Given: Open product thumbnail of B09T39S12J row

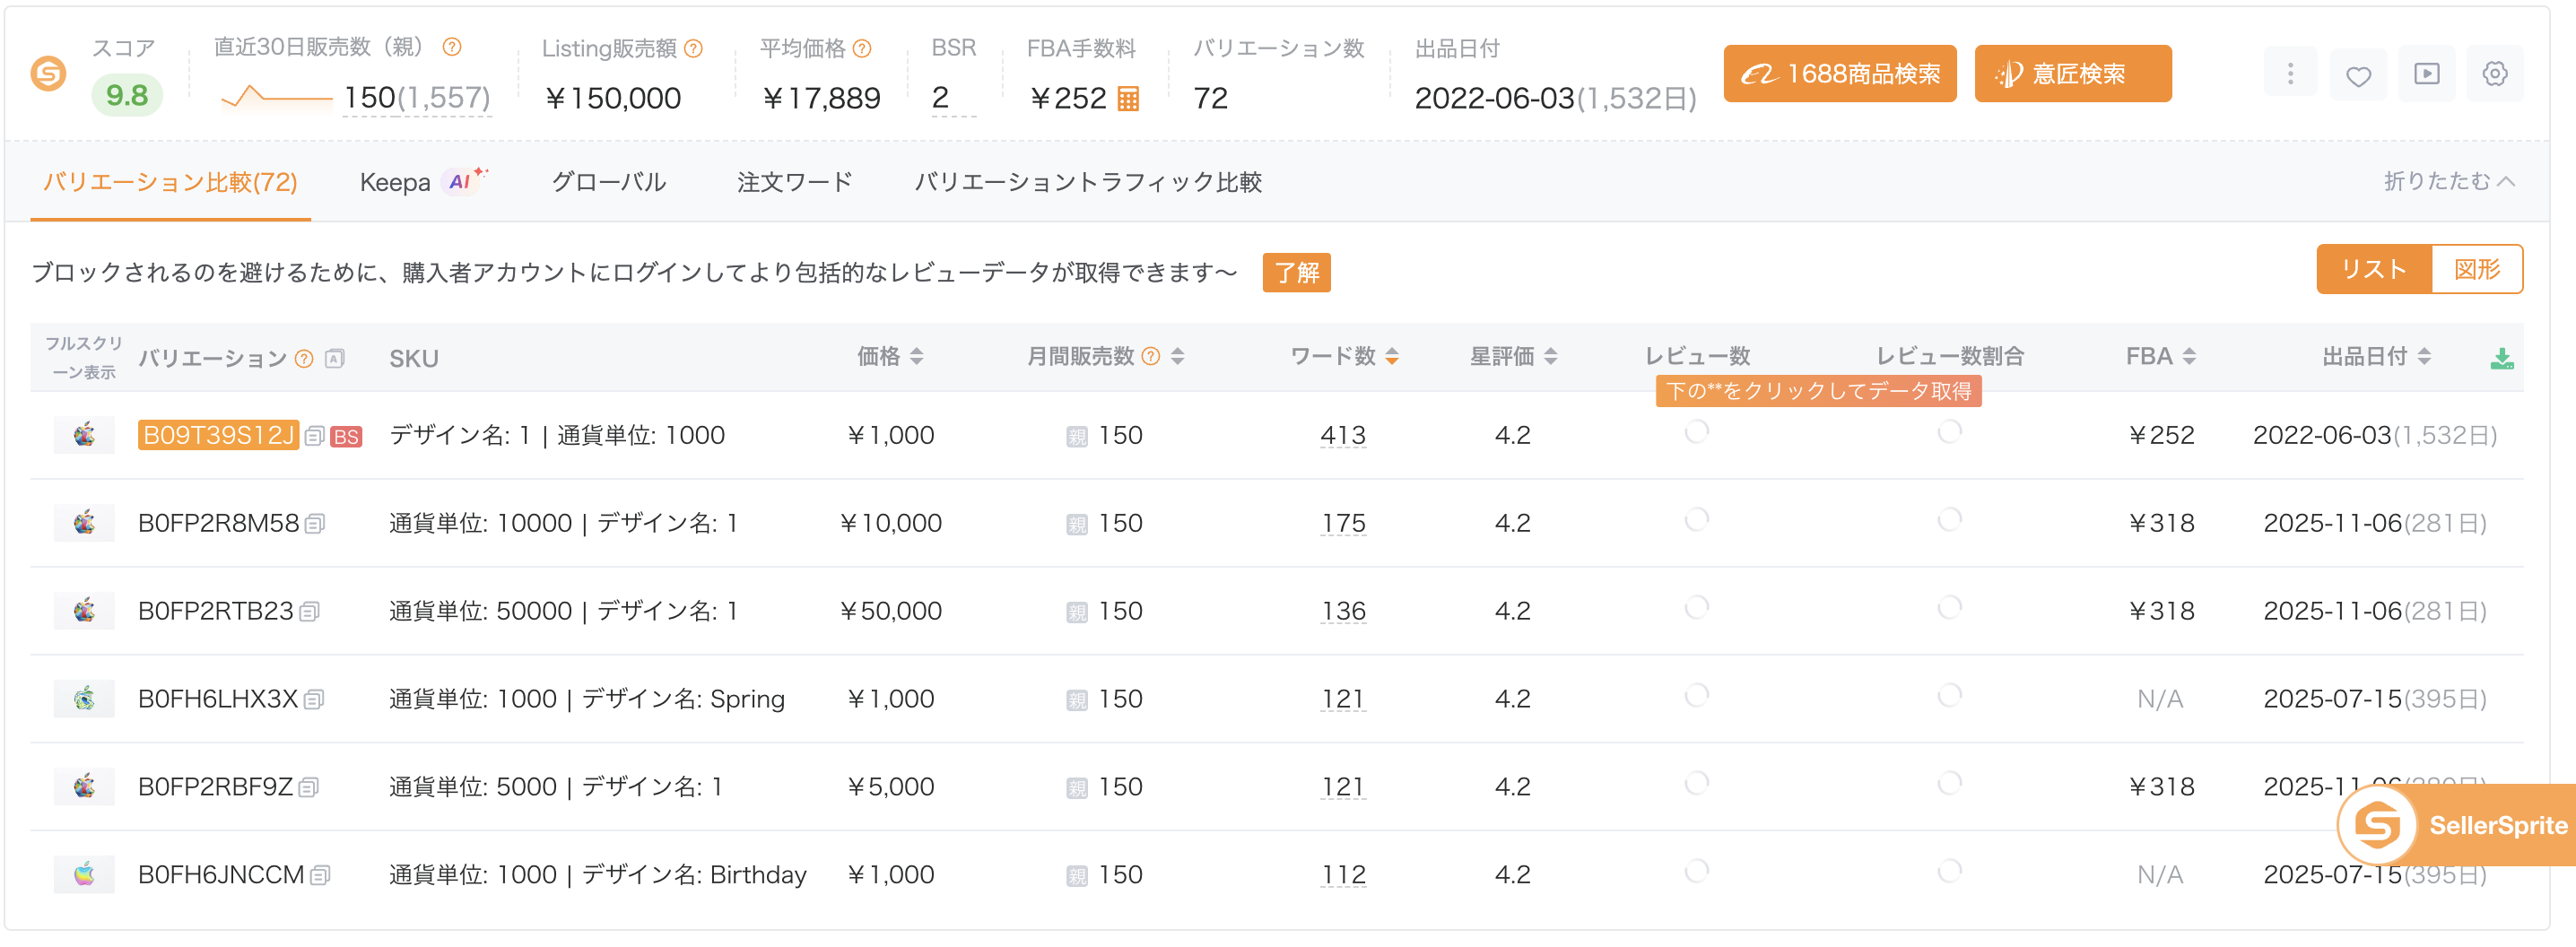Looking at the screenshot, I should point(84,435).
